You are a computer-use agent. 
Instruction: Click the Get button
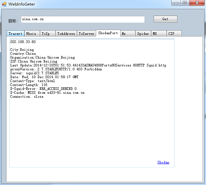point(165,19)
